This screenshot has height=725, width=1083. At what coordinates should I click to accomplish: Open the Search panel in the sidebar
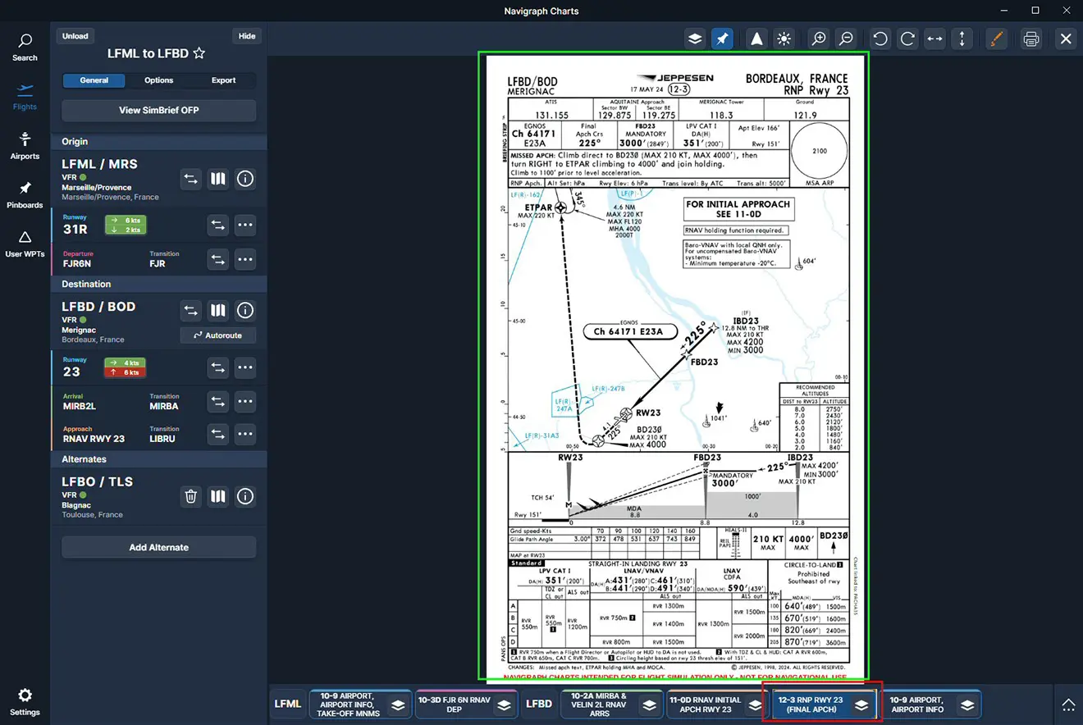(25, 48)
